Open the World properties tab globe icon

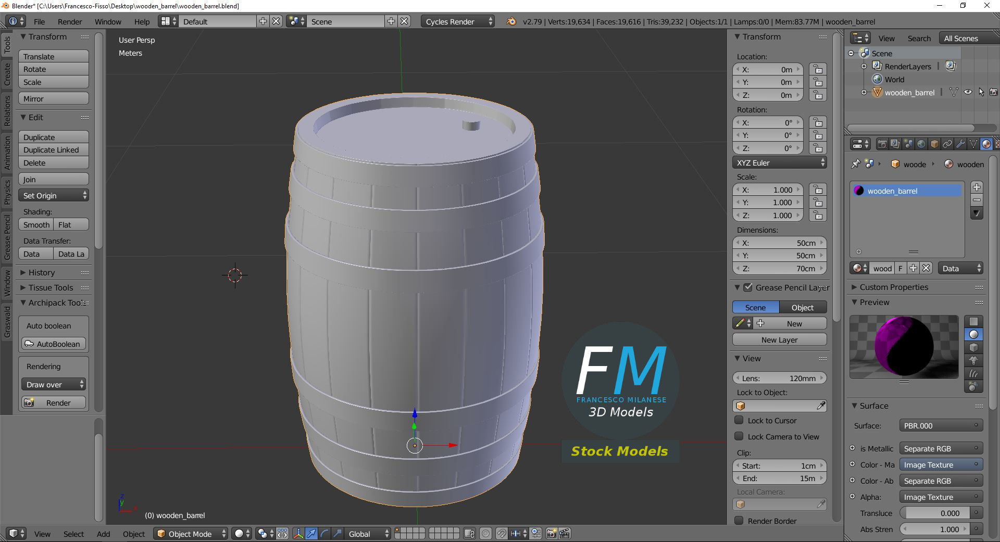tap(921, 144)
